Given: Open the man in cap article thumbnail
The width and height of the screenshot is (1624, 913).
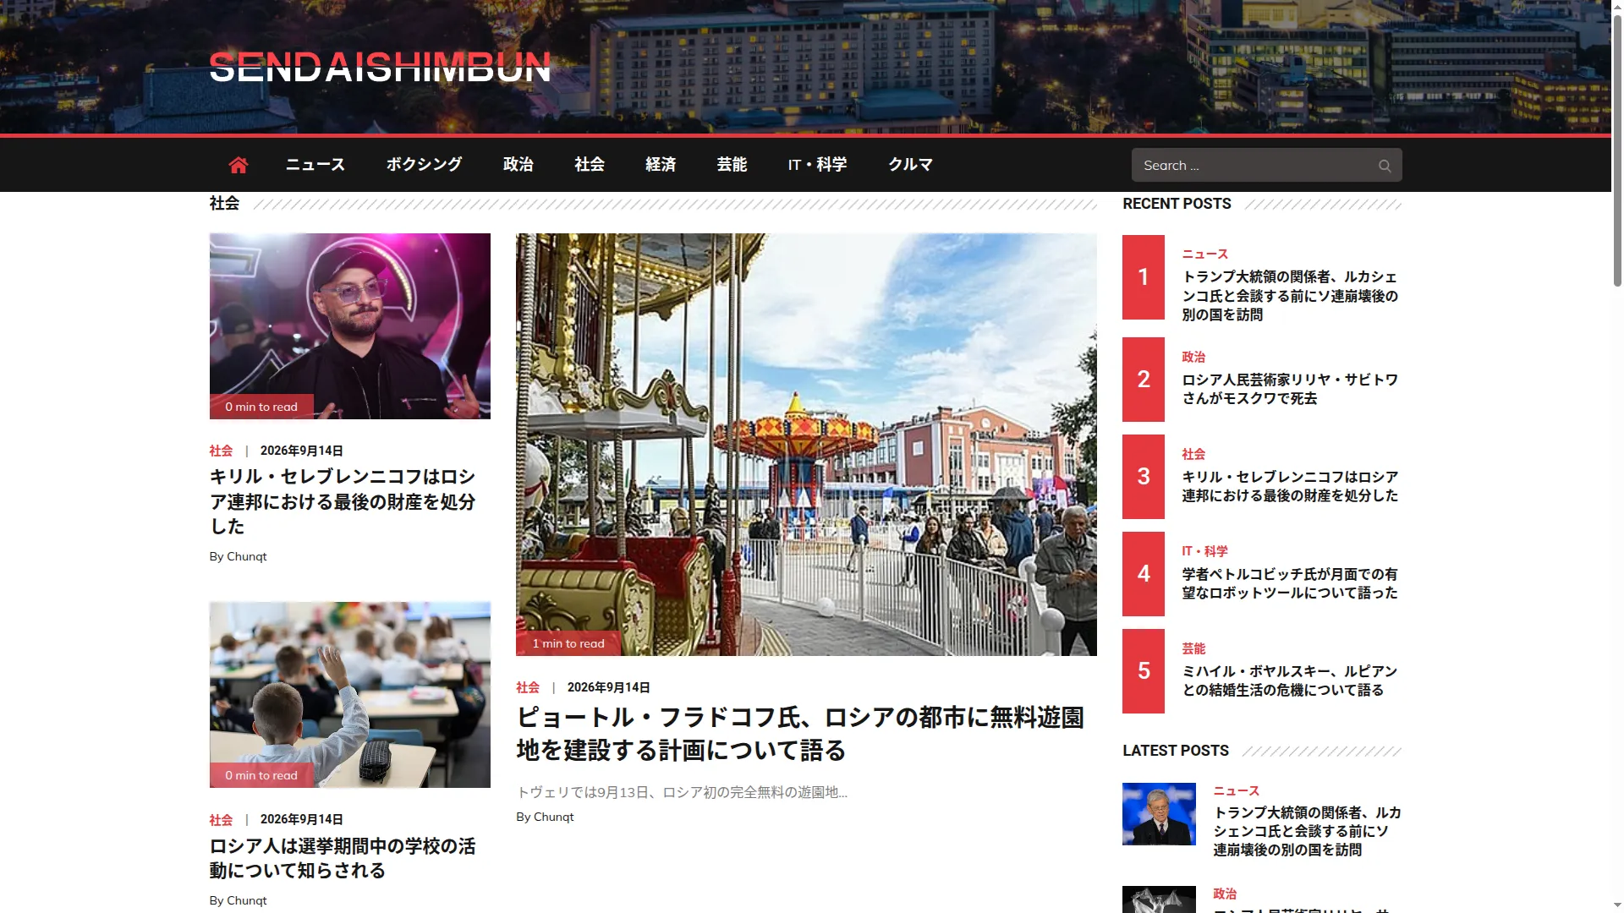Looking at the screenshot, I should pyautogui.click(x=350, y=326).
